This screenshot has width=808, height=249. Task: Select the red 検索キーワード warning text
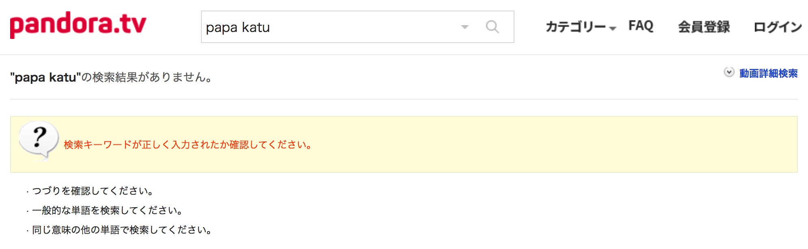click(x=188, y=145)
